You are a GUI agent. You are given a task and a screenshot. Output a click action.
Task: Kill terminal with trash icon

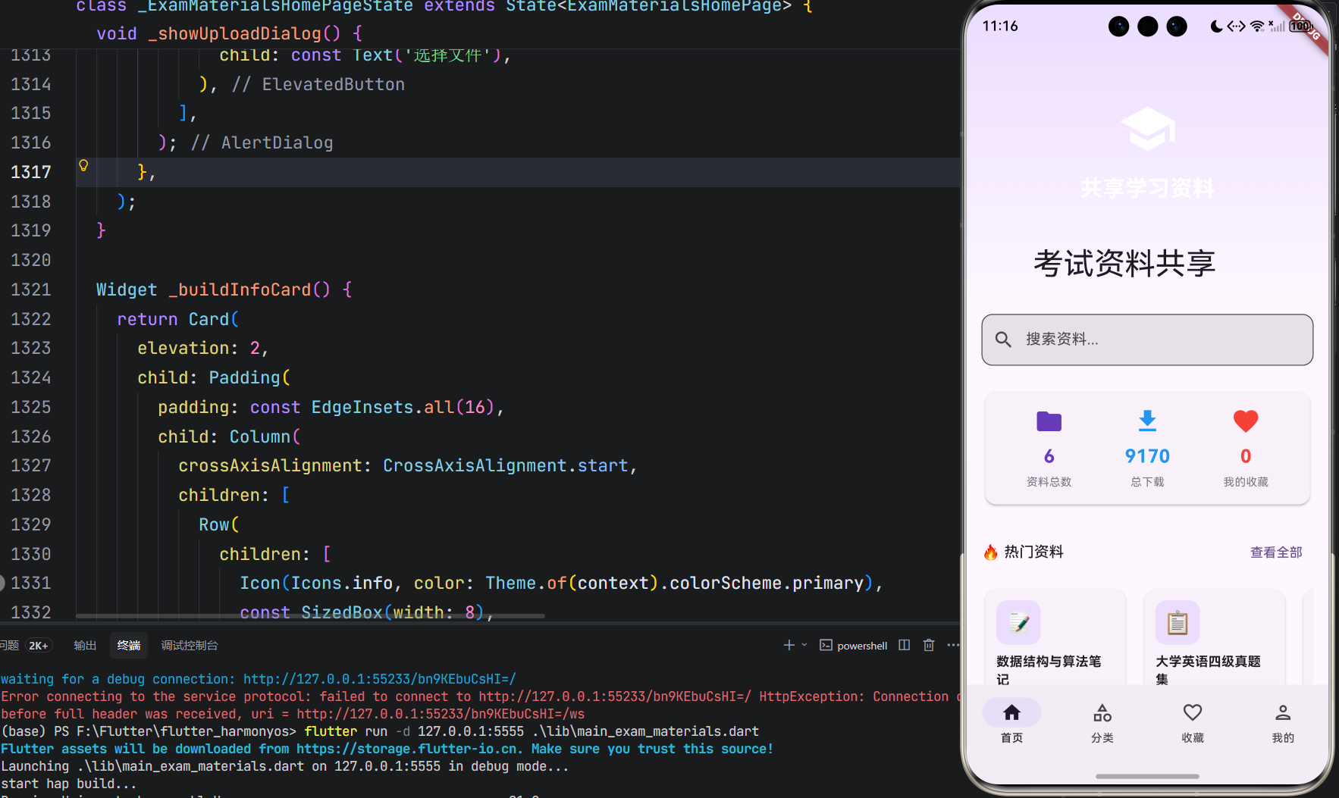click(x=929, y=645)
